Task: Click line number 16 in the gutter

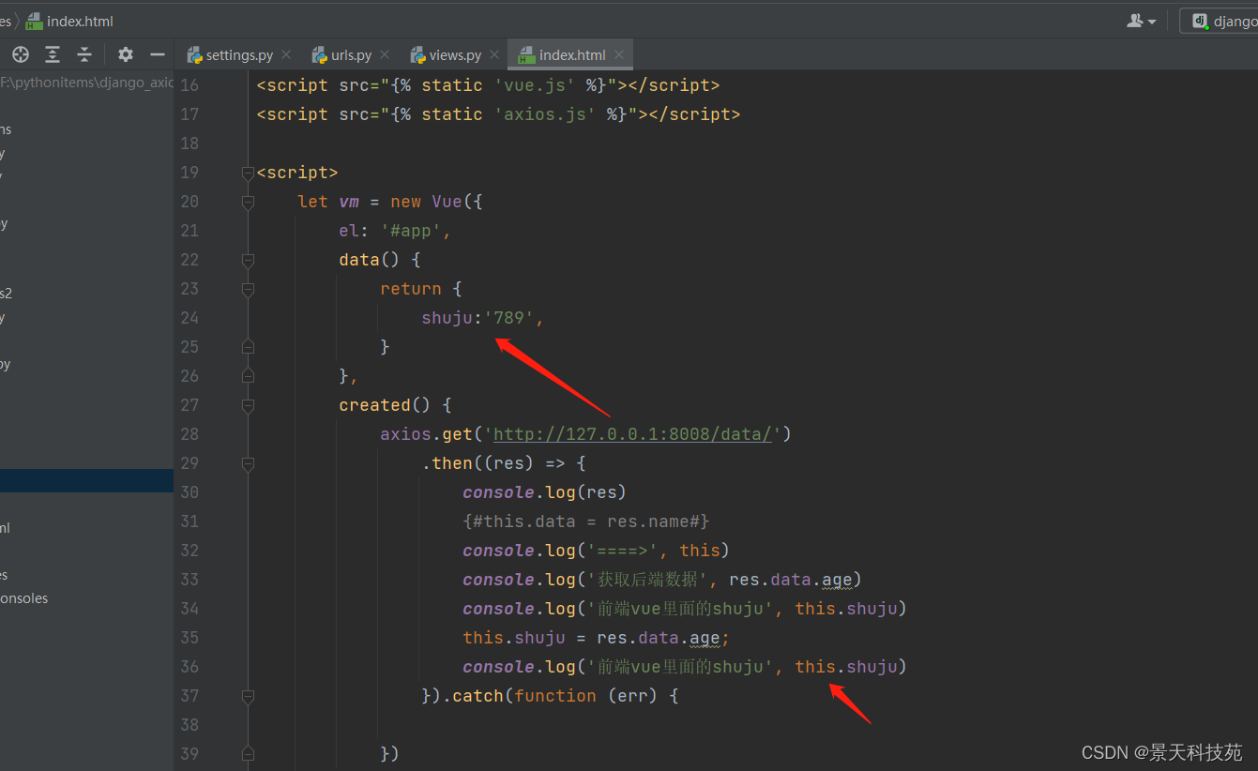Action: [189, 85]
